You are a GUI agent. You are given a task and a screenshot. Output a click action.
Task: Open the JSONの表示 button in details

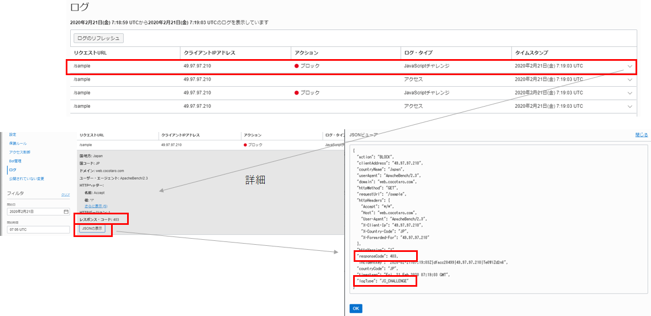coord(92,228)
